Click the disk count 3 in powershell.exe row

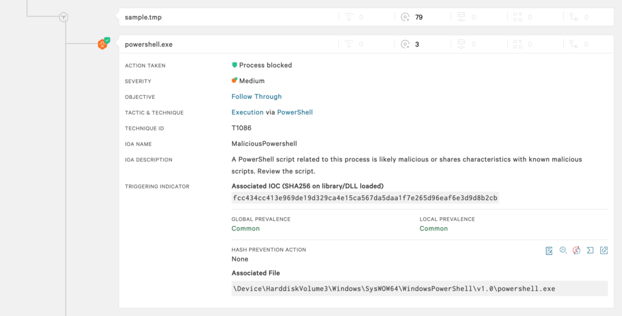tap(417, 44)
